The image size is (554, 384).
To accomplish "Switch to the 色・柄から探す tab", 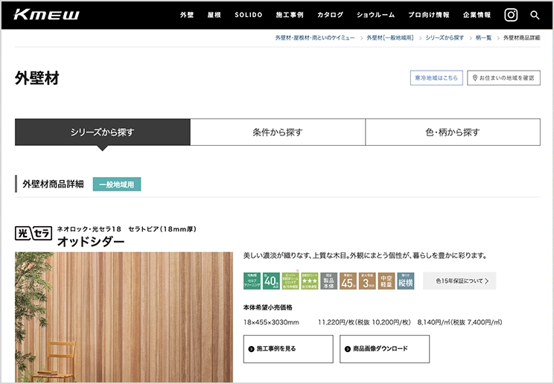I will pyautogui.click(x=453, y=132).
